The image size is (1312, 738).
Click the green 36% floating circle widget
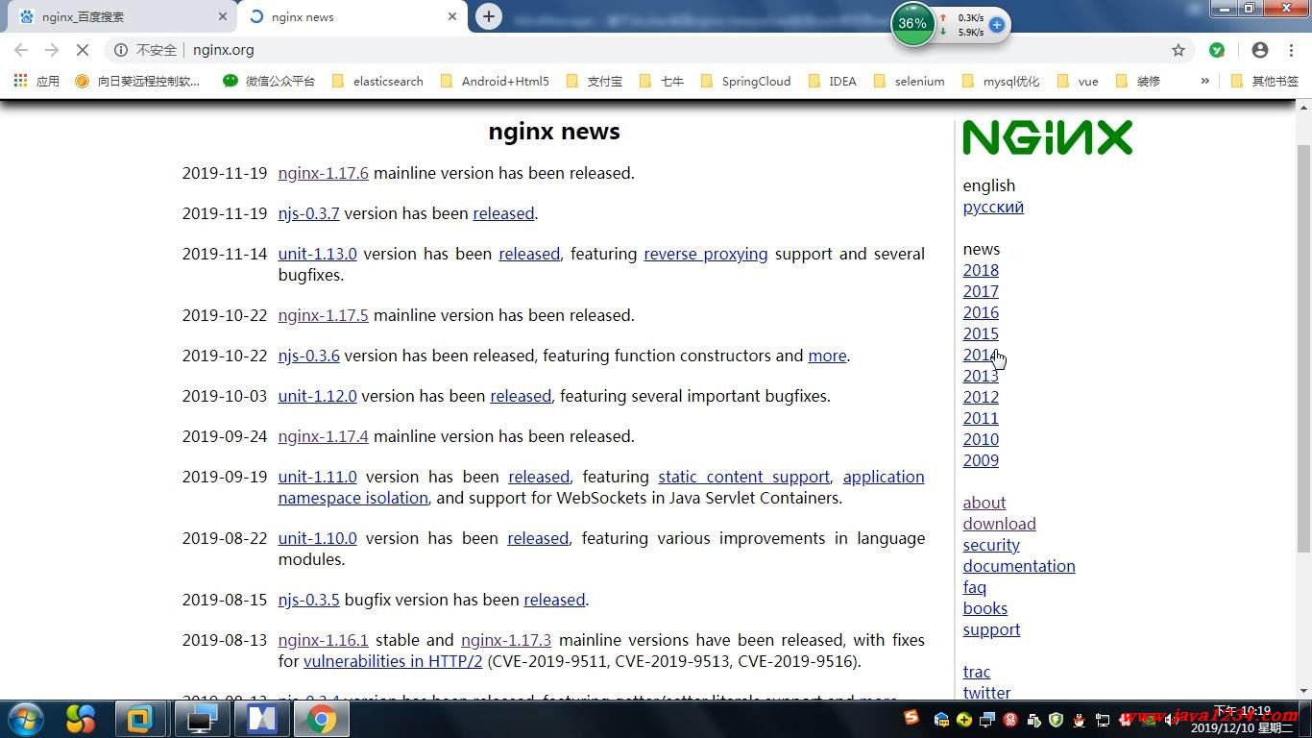tap(912, 23)
